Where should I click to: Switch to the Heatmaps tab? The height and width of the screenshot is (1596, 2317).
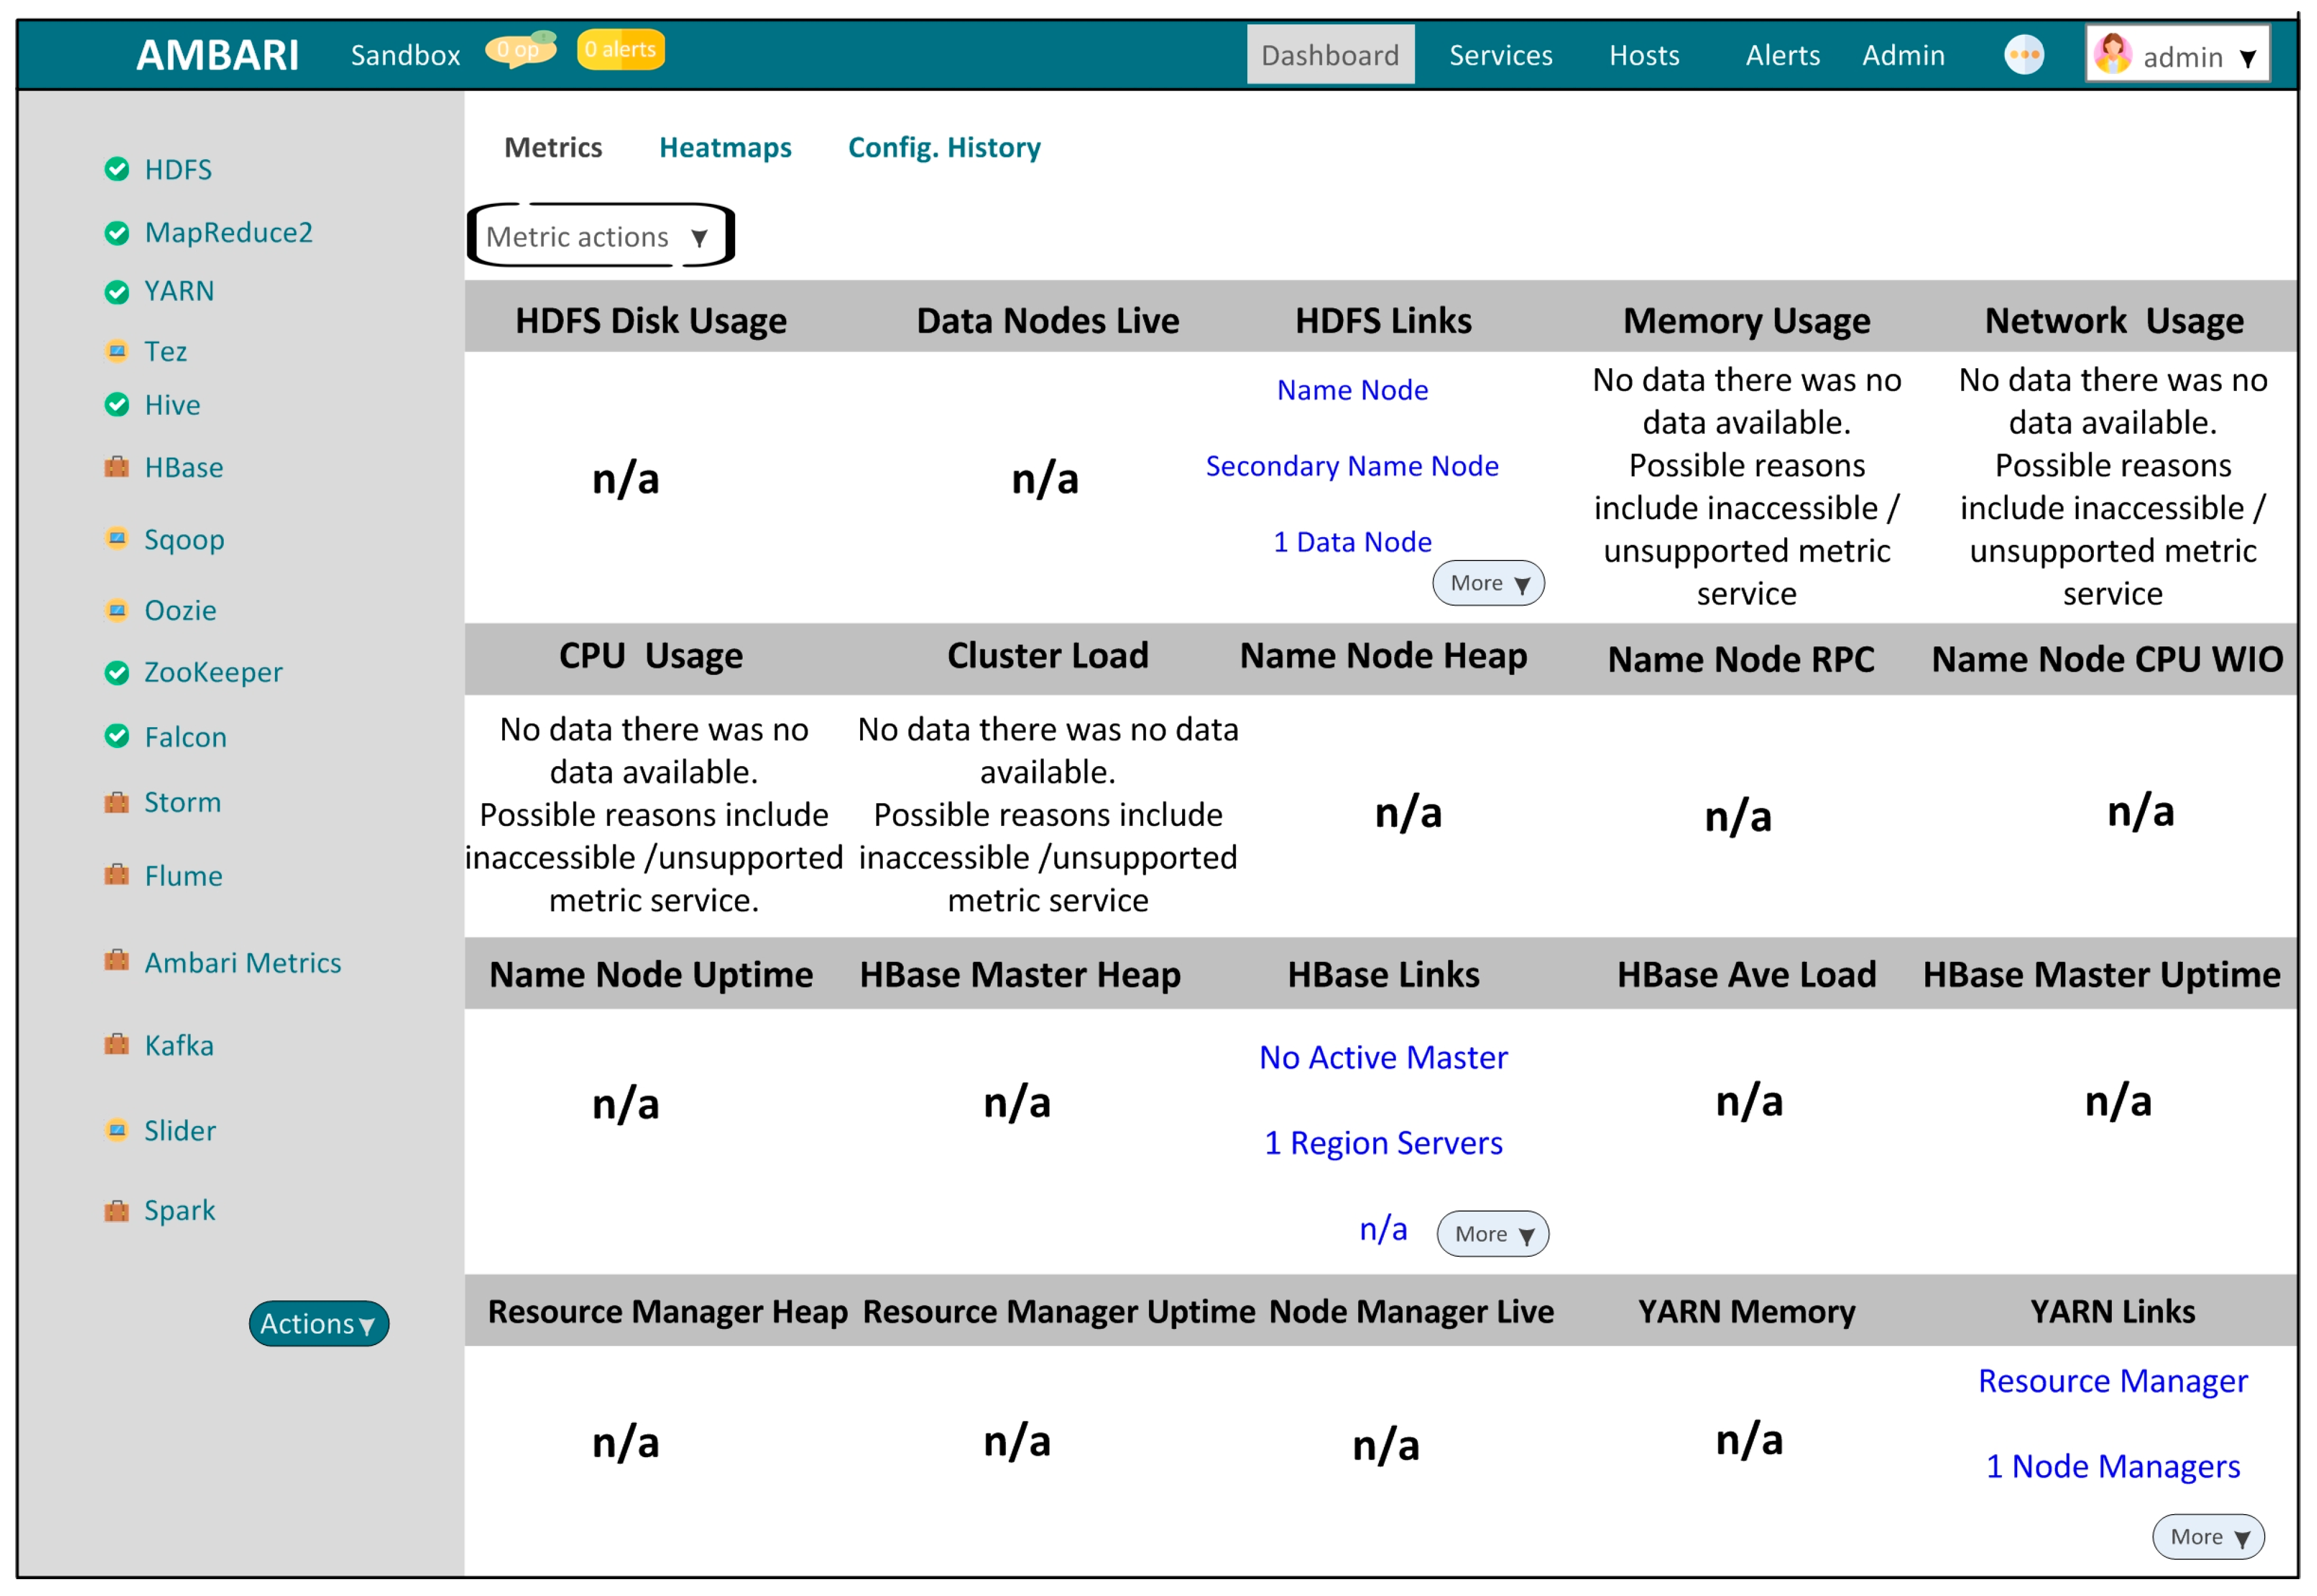point(724,148)
